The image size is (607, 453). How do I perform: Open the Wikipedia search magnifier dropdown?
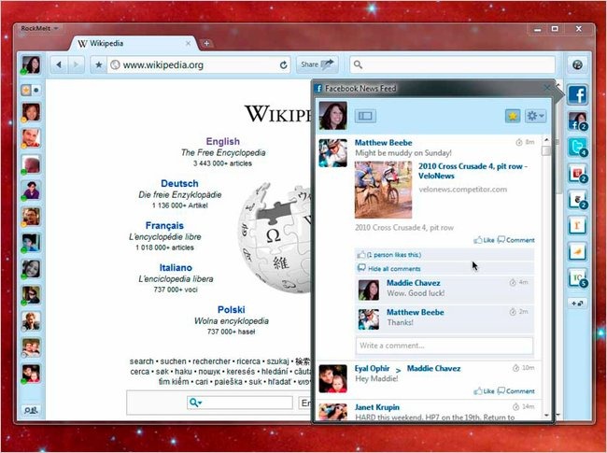click(195, 403)
